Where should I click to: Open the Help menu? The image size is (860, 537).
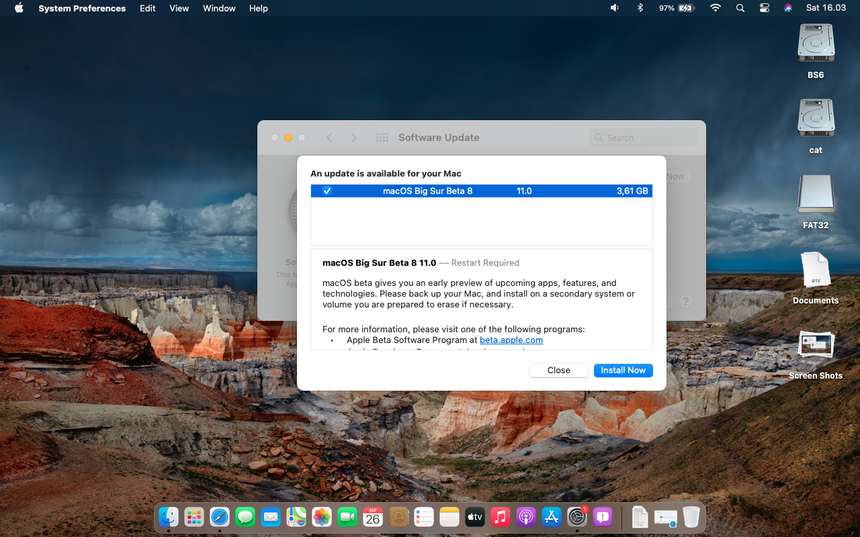(x=258, y=8)
